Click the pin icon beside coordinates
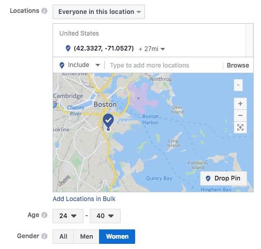 [x=68, y=48]
